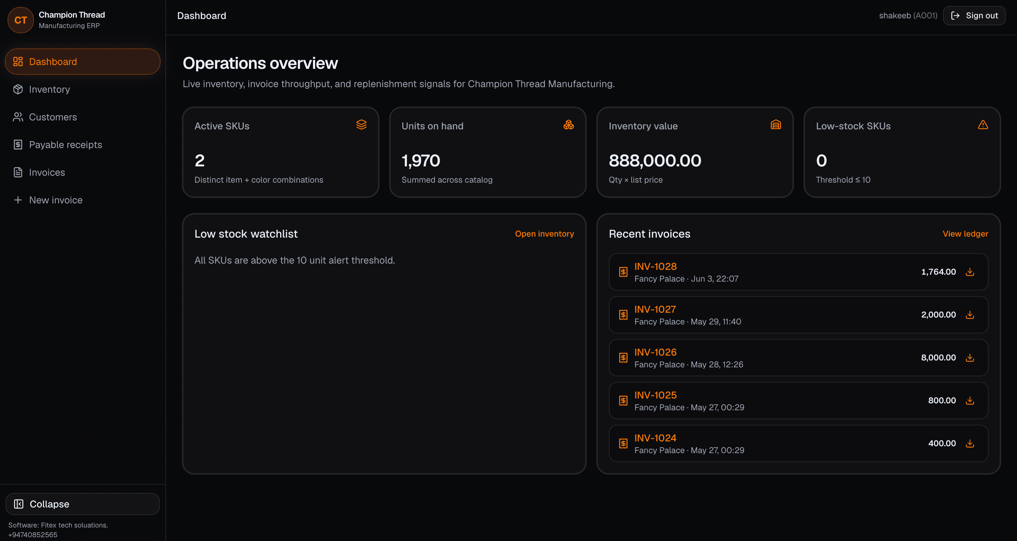Open invoice INV-1028 link
The image size is (1017, 541).
656,266
